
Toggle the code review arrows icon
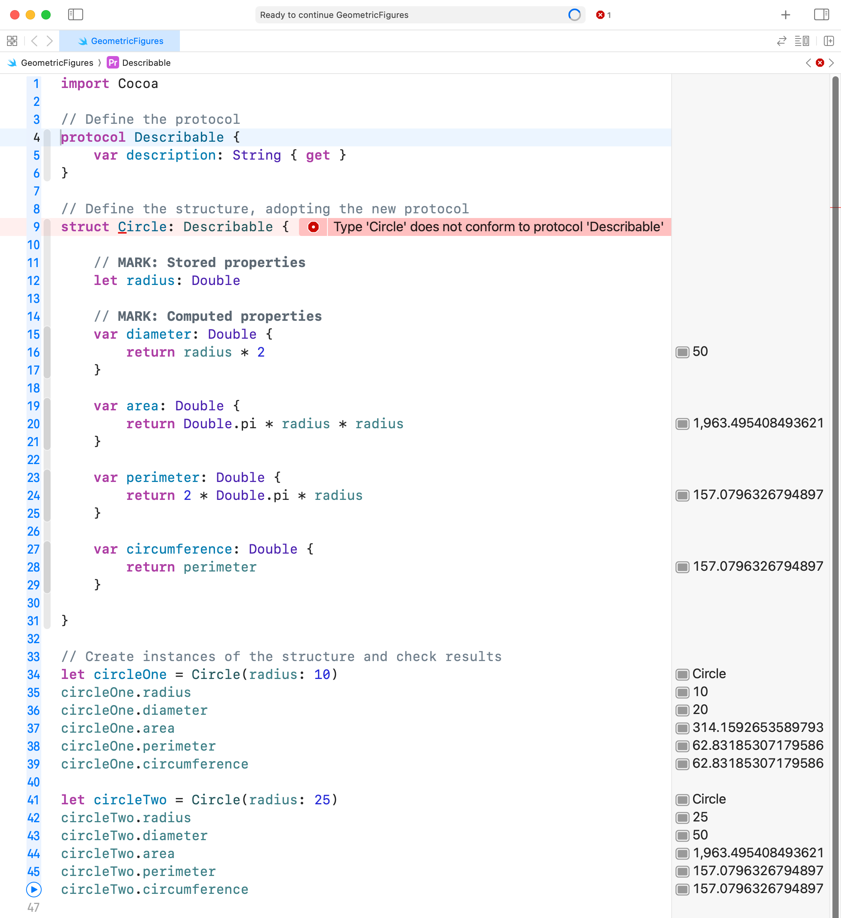click(781, 41)
